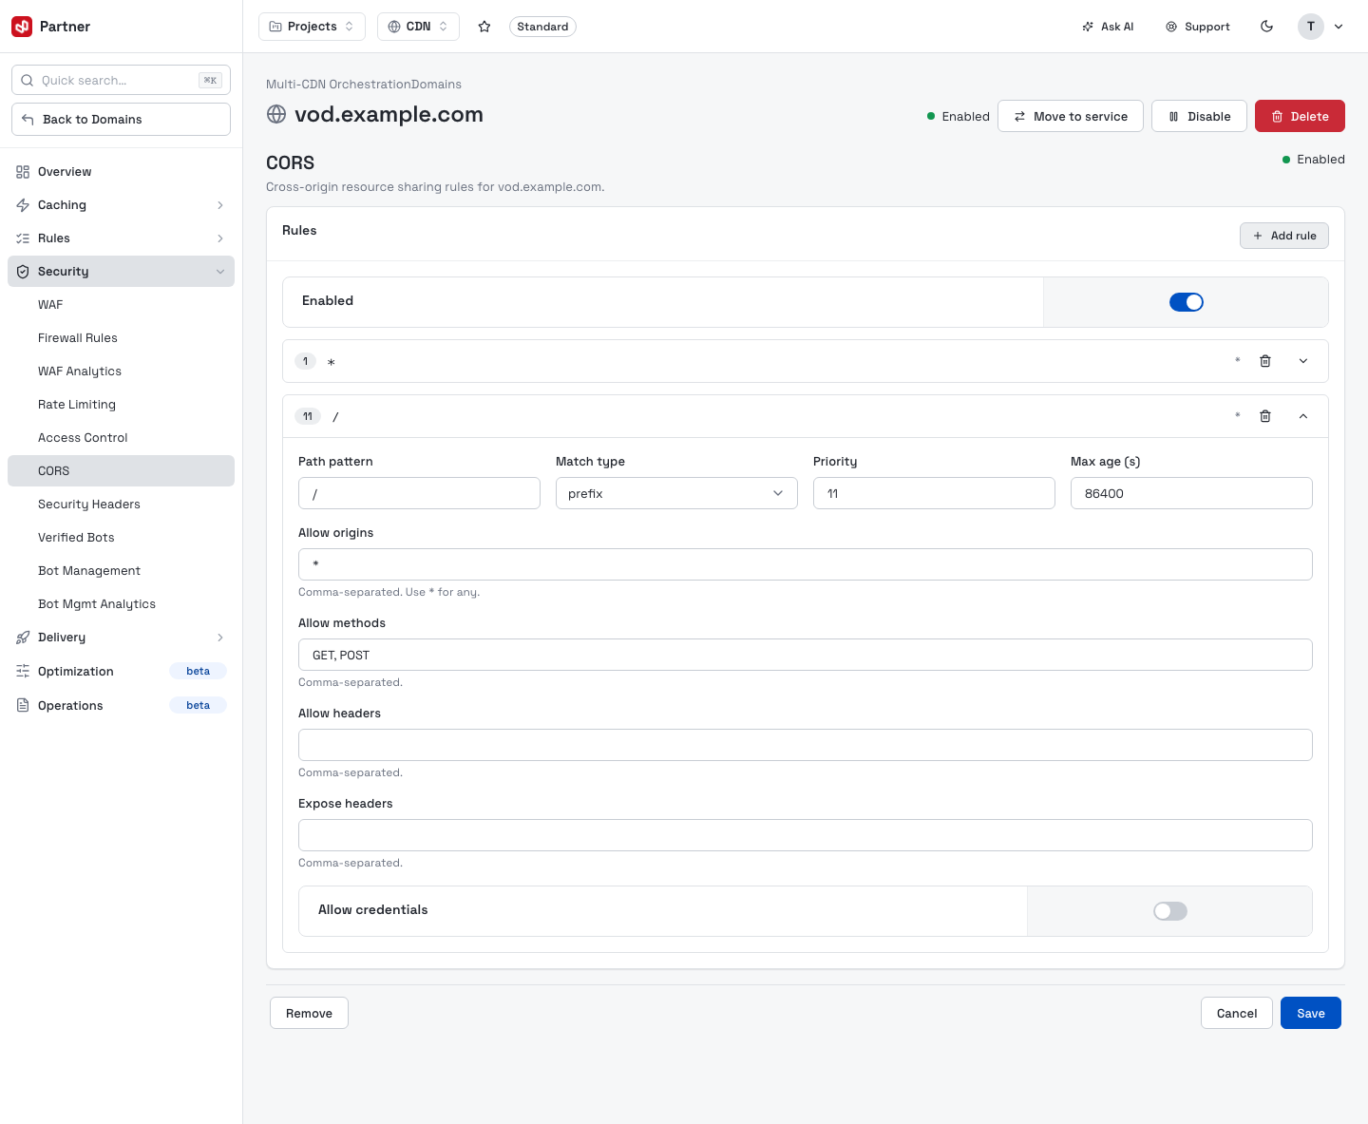Click Move to service button
The width and height of the screenshot is (1368, 1124).
(x=1070, y=116)
